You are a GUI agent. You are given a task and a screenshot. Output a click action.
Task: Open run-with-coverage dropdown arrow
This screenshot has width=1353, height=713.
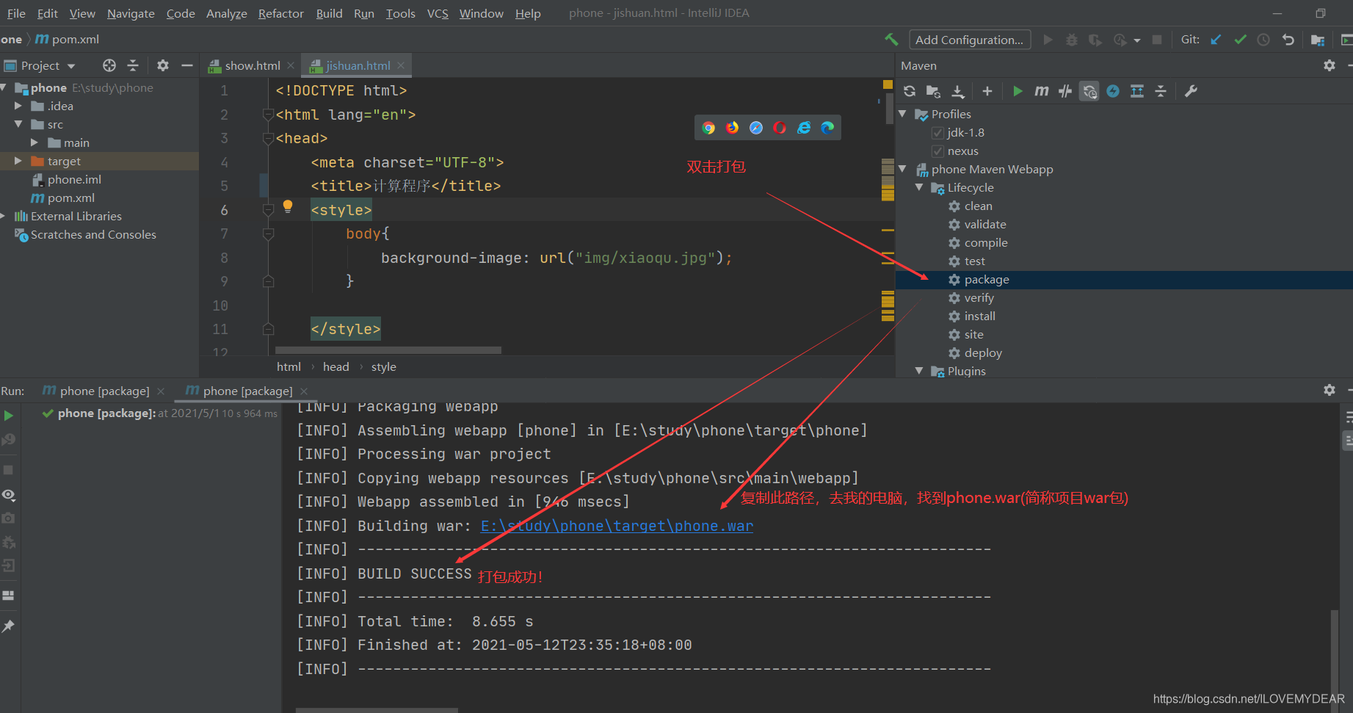pos(1137,40)
